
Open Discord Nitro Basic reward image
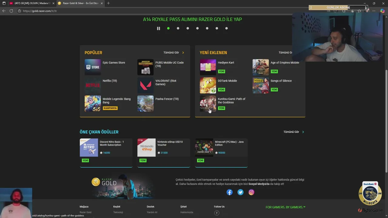click(x=89, y=147)
